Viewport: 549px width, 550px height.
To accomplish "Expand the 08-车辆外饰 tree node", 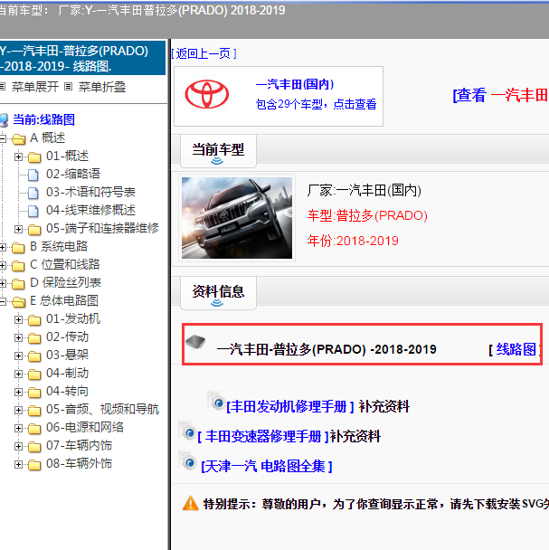I will coord(18,464).
